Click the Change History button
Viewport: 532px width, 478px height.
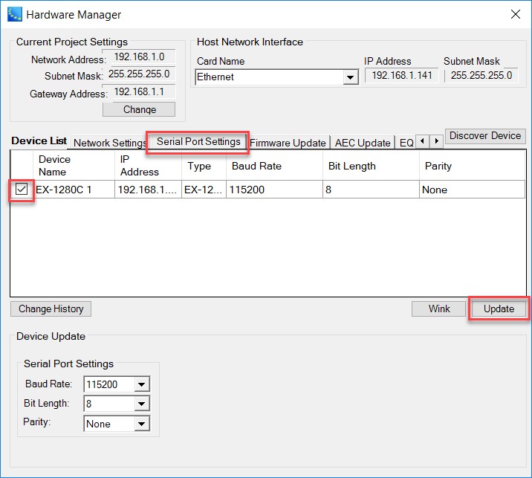pyautogui.click(x=51, y=309)
